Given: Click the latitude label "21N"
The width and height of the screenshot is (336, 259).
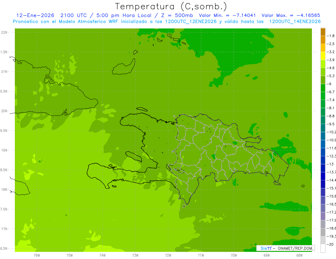Looking at the screenshot, I should point(4,72).
